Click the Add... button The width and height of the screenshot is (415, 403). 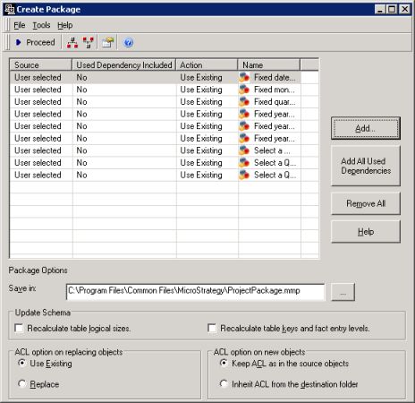click(x=366, y=128)
